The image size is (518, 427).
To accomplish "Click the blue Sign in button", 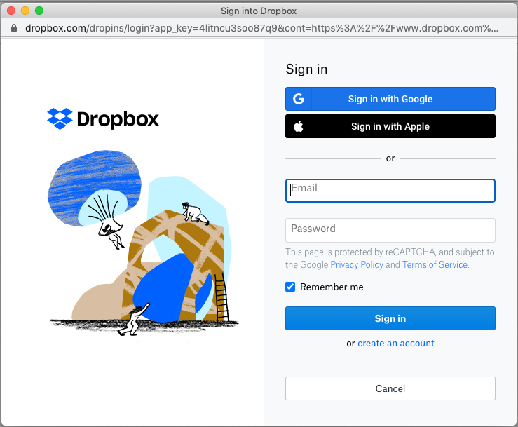I will pos(390,318).
